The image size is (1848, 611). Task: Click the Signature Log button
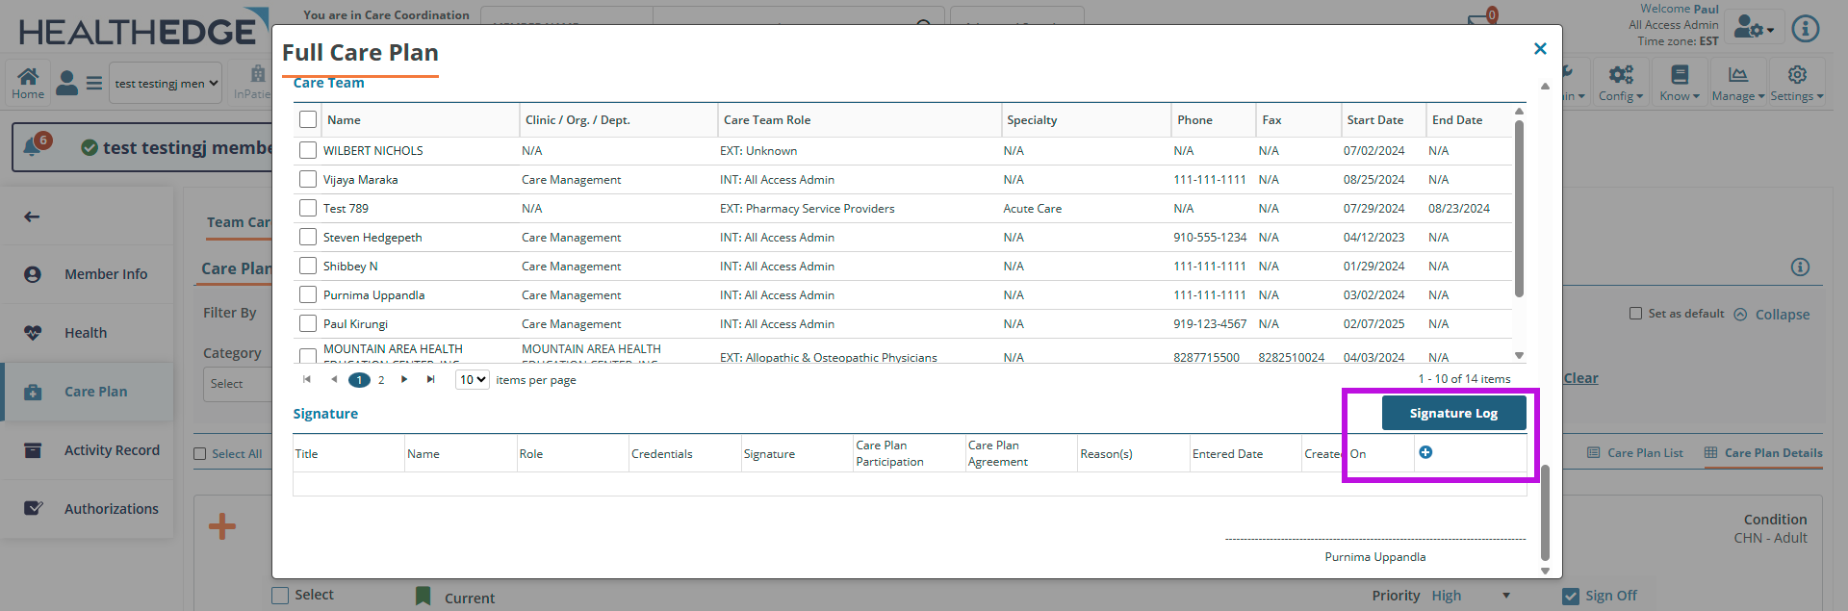click(x=1453, y=413)
